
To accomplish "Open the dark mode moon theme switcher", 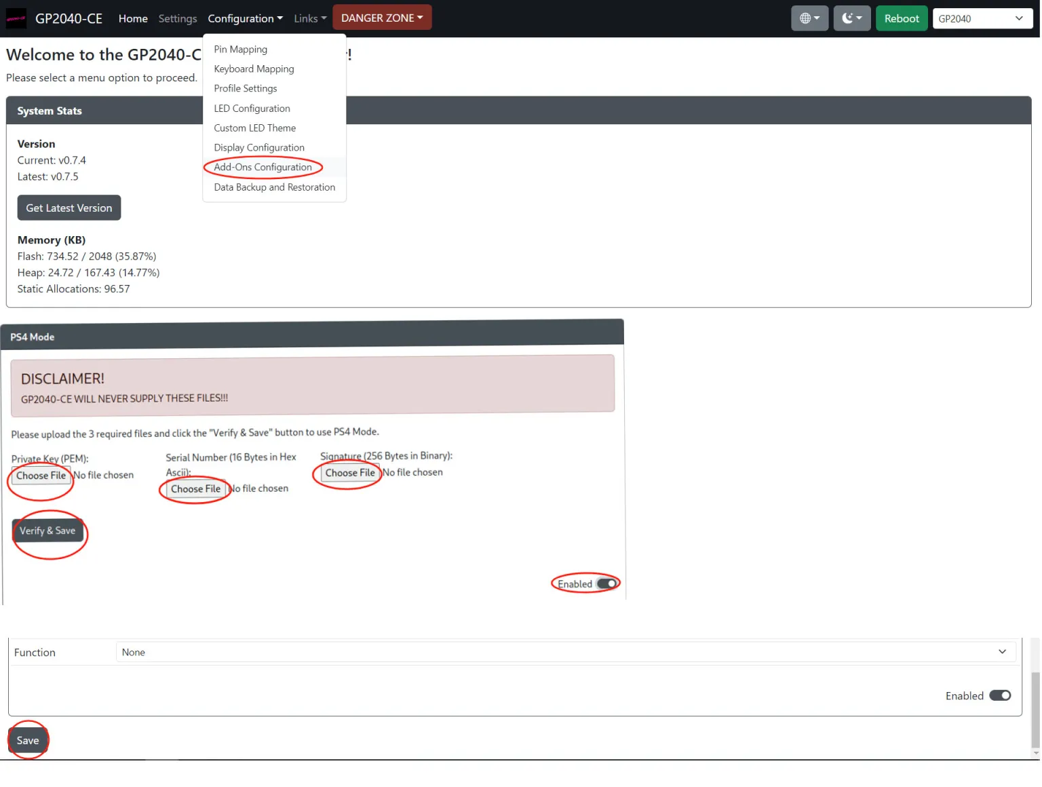I will tap(851, 18).
